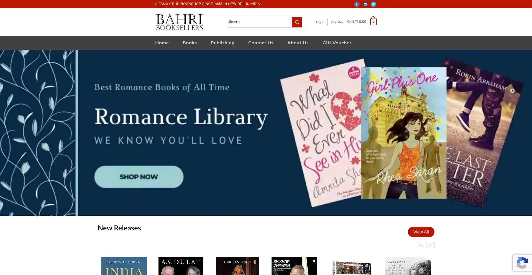Click the Bahri Booksellers logo
The height and width of the screenshot is (275, 532).
pos(179,22)
